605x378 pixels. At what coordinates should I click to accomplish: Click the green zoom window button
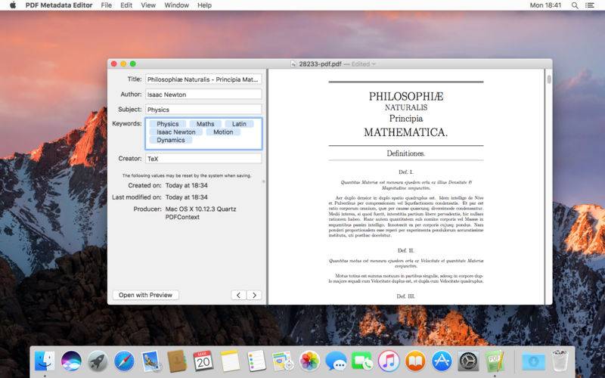(x=133, y=64)
